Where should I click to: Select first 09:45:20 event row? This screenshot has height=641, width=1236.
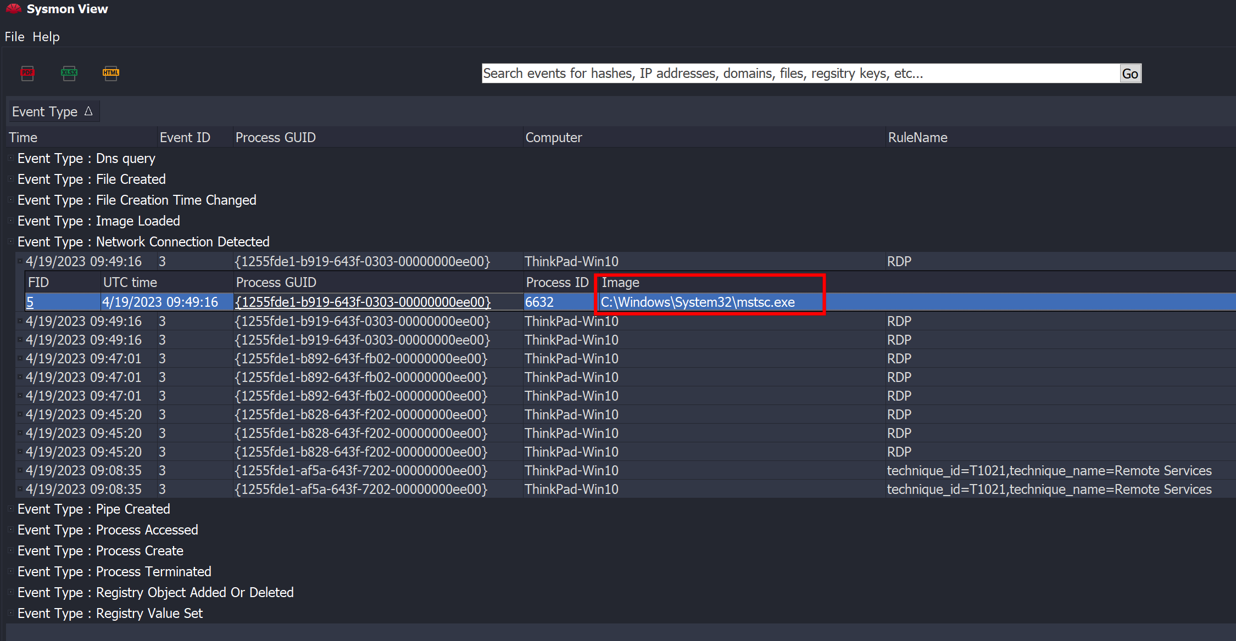click(626, 414)
